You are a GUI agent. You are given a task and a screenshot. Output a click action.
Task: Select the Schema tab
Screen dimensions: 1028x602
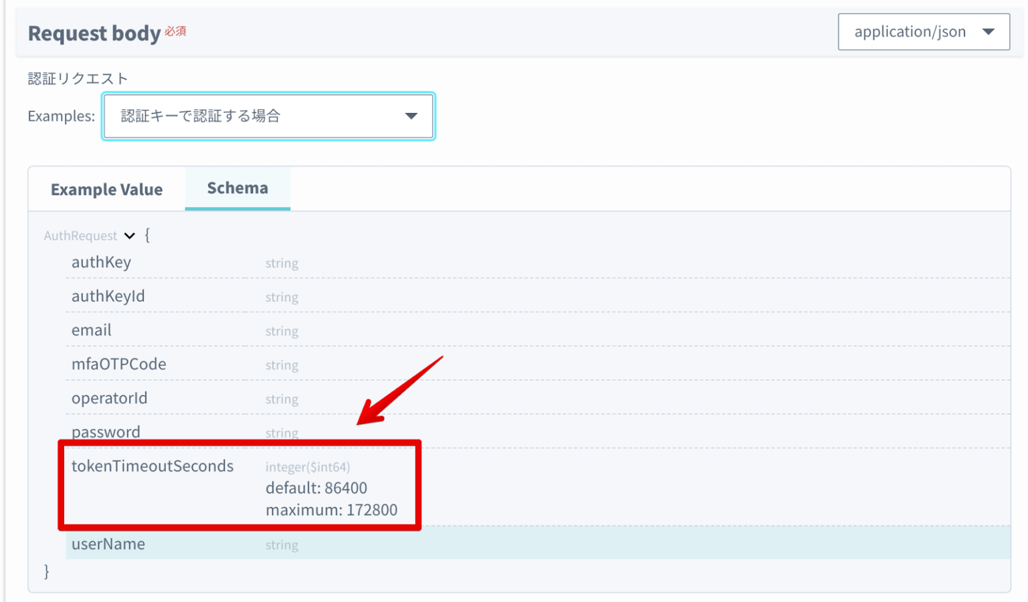(237, 188)
